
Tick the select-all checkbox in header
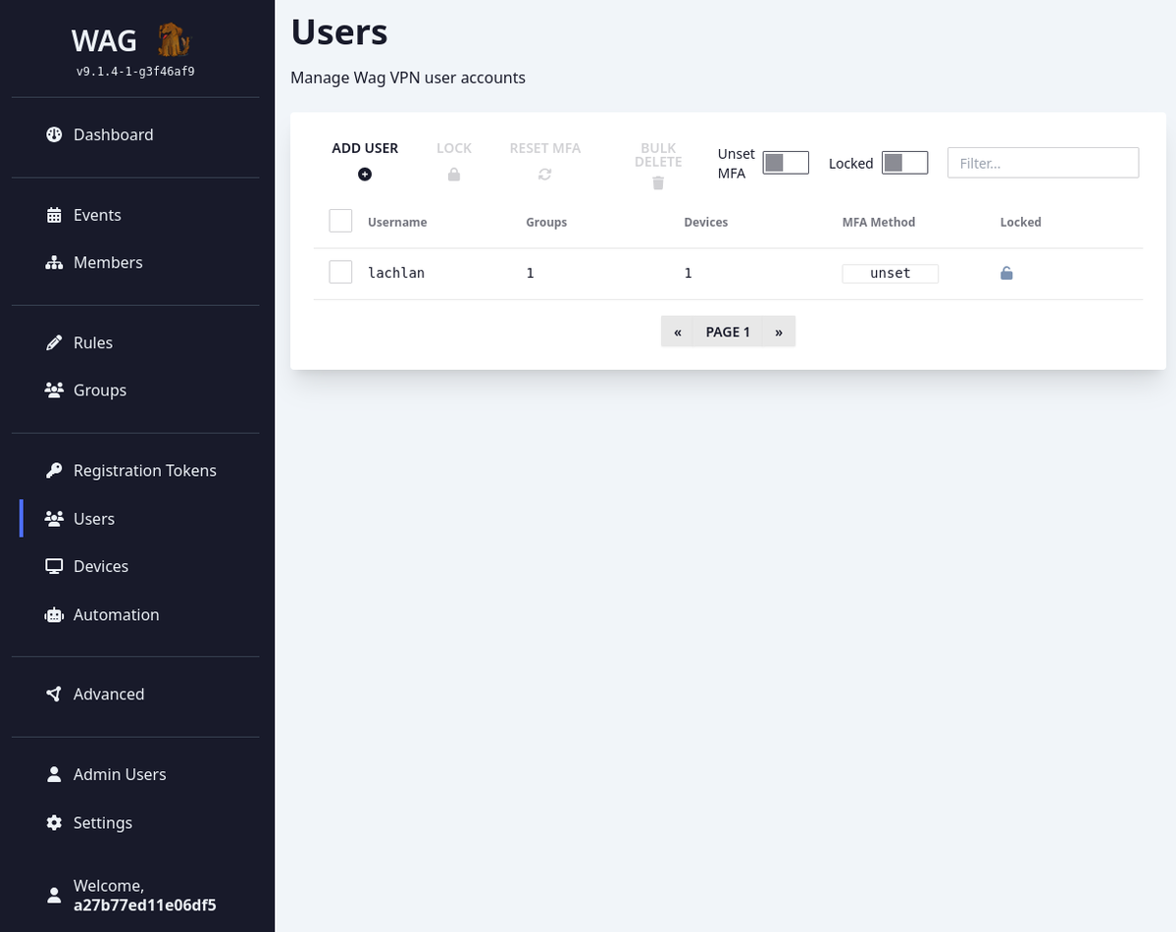coord(340,221)
